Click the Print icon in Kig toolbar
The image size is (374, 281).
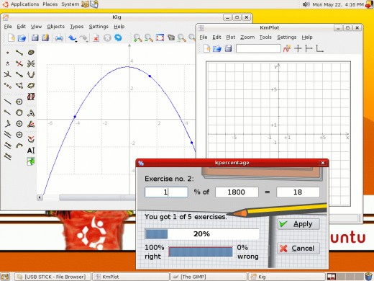[x=59, y=37]
